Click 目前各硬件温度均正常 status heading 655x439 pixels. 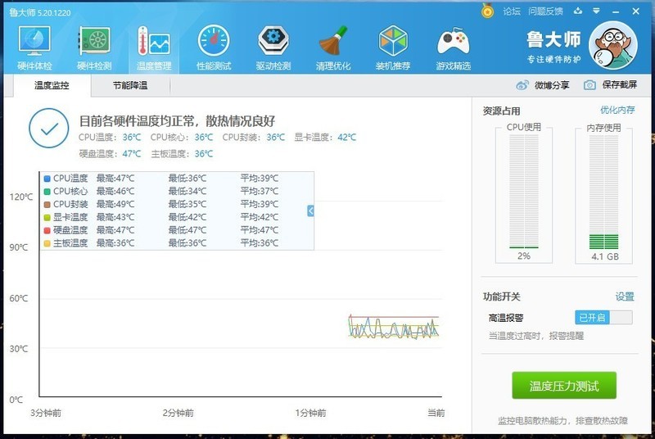(x=177, y=121)
